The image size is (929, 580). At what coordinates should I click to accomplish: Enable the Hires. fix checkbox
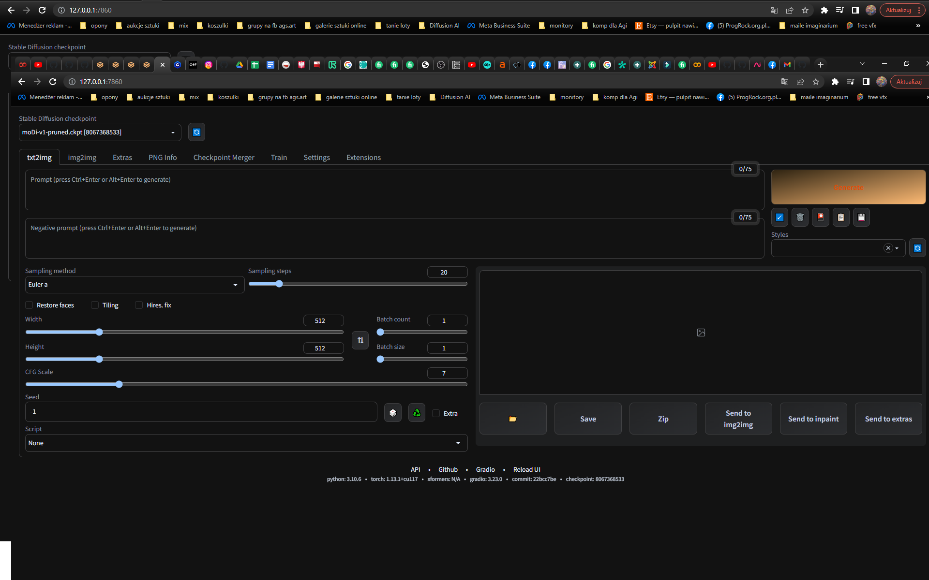pos(139,305)
